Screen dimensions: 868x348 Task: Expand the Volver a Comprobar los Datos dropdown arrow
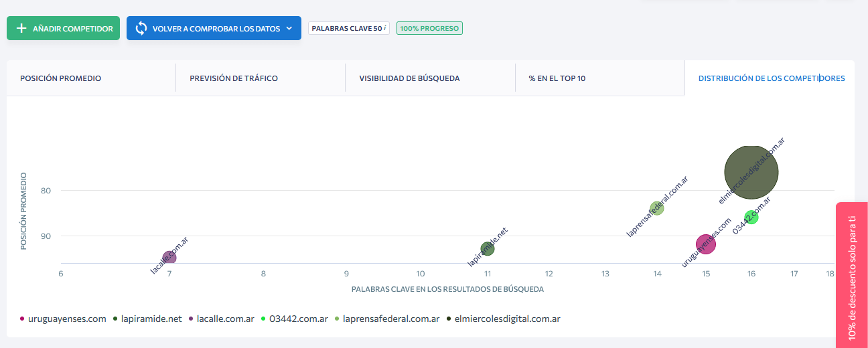click(289, 28)
